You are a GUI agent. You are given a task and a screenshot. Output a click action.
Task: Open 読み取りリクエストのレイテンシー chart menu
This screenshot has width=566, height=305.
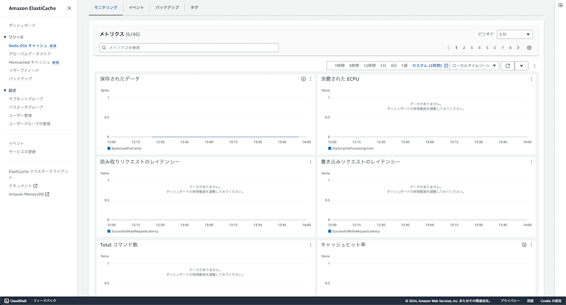pos(310,162)
